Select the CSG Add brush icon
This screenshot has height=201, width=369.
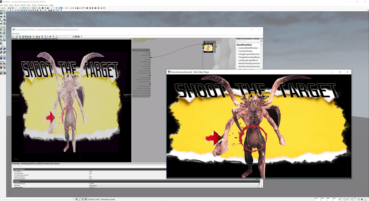coord(1,49)
